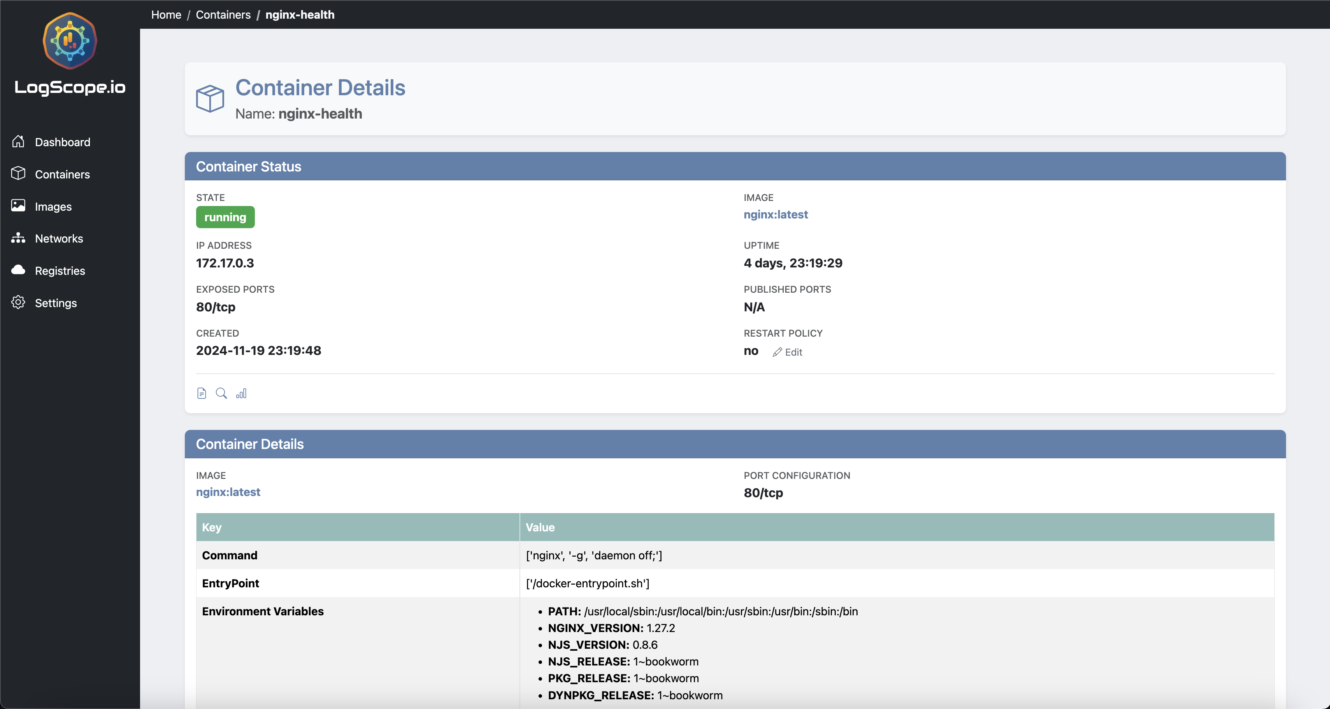Navigate to Containers via breadcrumb
Image resolution: width=1330 pixels, height=709 pixels.
pos(223,14)
